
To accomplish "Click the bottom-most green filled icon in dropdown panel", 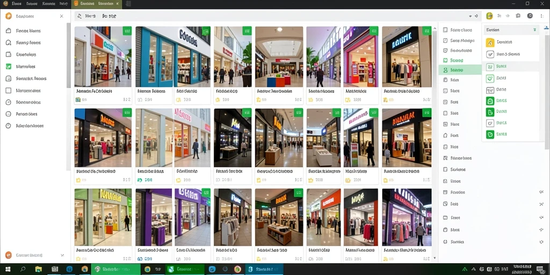I will pyautogui.click(x=490, y=134).
